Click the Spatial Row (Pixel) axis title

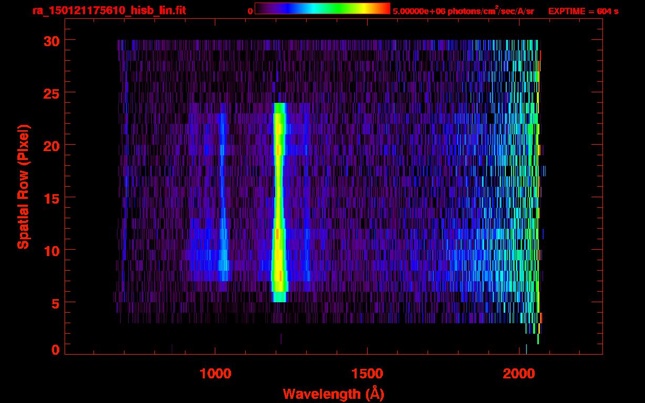[x=24, y=187]
